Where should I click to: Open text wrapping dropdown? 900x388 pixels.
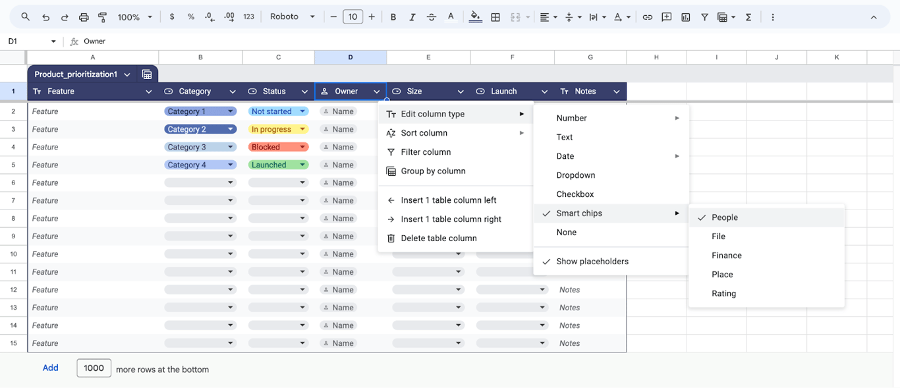tap(597, 17)
